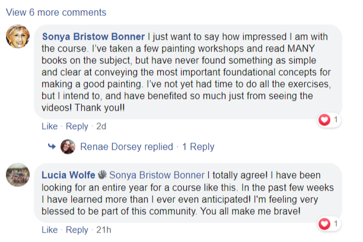
Task: Click the tagged Sonya Bristow Bonner mention in Lucia's comment
Action: click(156, 175)
